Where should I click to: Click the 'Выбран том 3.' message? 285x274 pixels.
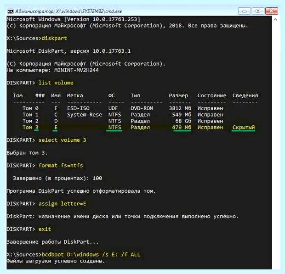click(27, 153)
